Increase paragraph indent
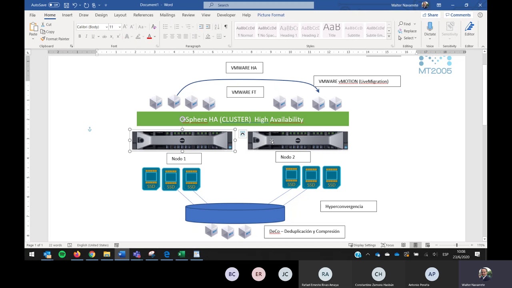 point(208,27)
